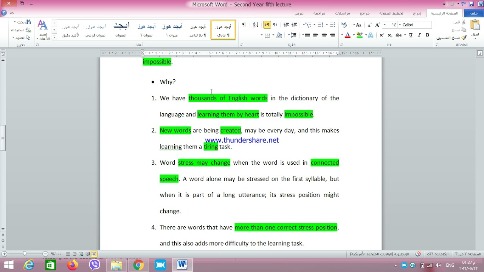Open the Select تحديد dropdown
The image size is (484, 272).
21,37
